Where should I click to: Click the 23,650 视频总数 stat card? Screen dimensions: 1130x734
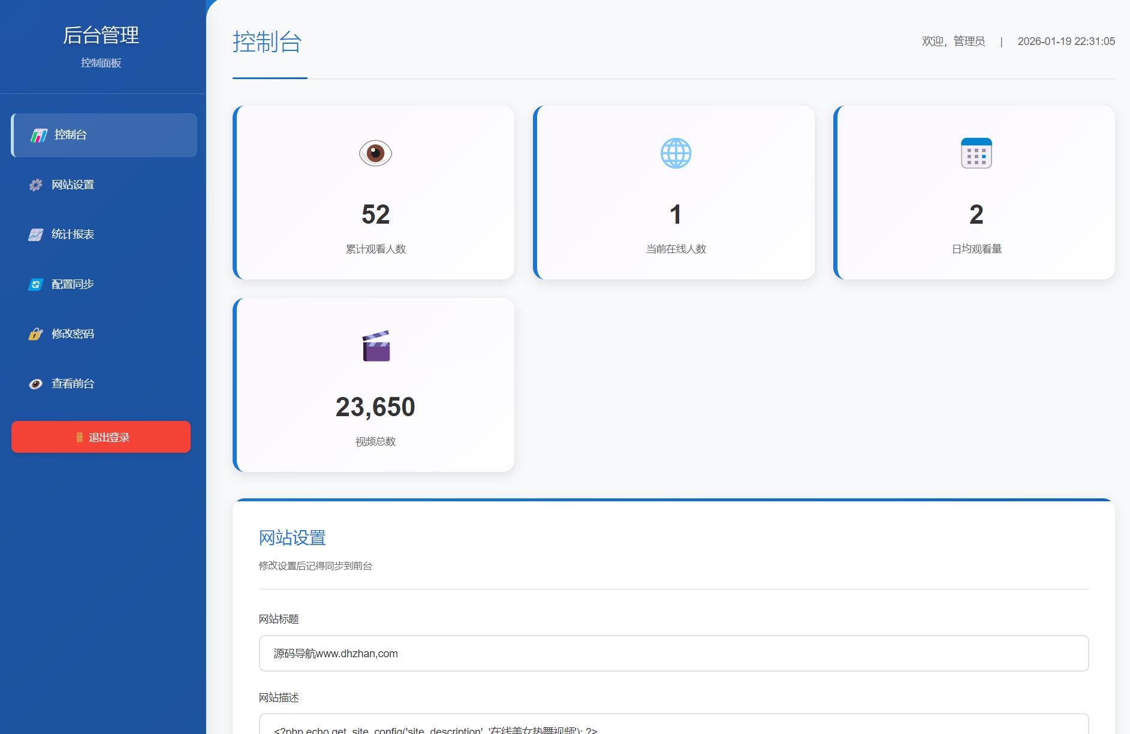(x=373, y=385)
